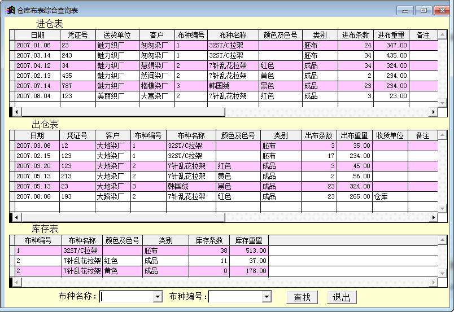The image size is (454, 312).
Task: Click right arrow of 进仓表 horizontal scrollbar
Action: 434,112
